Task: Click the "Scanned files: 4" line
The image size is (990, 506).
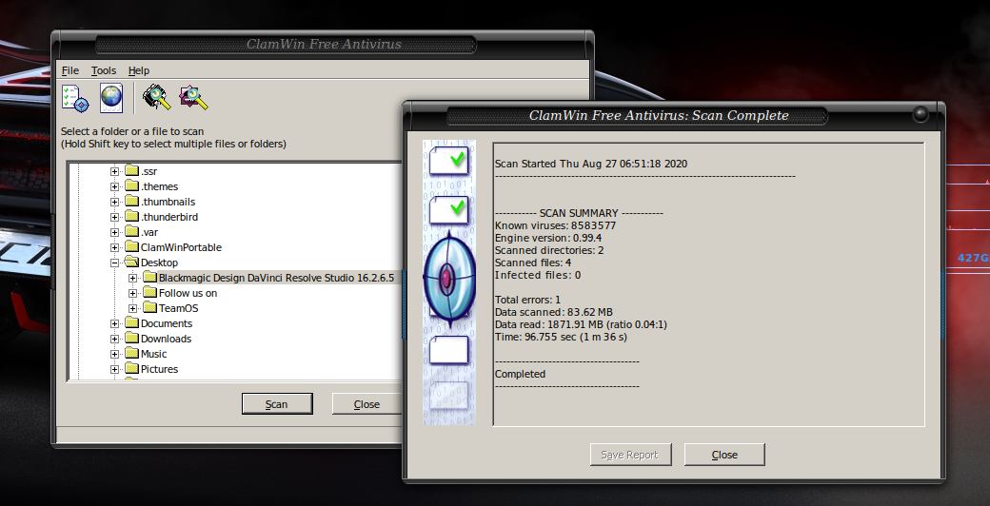Action: pos(533,263)
